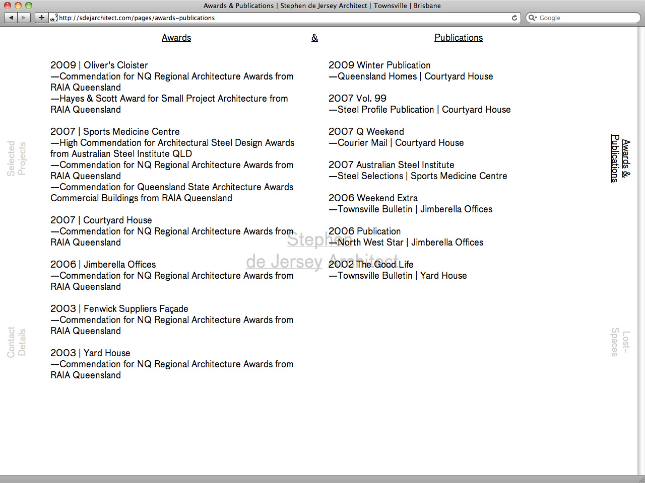Click 'Steel Profile Publication | Courtyard House' line
This screenshot has height=483, width=645.
[x=420, y=110]
